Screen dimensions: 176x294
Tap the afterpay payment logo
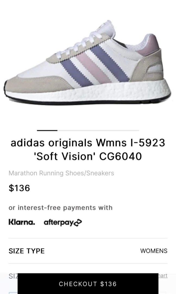click(63, 223)
